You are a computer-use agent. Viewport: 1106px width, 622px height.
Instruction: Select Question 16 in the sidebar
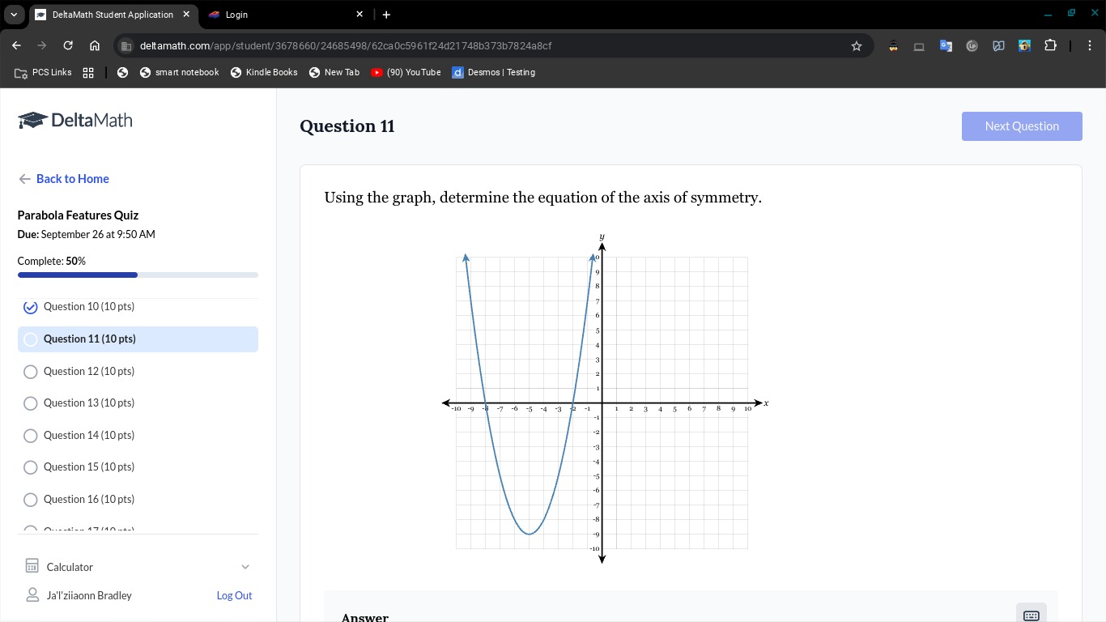point(138,499)
